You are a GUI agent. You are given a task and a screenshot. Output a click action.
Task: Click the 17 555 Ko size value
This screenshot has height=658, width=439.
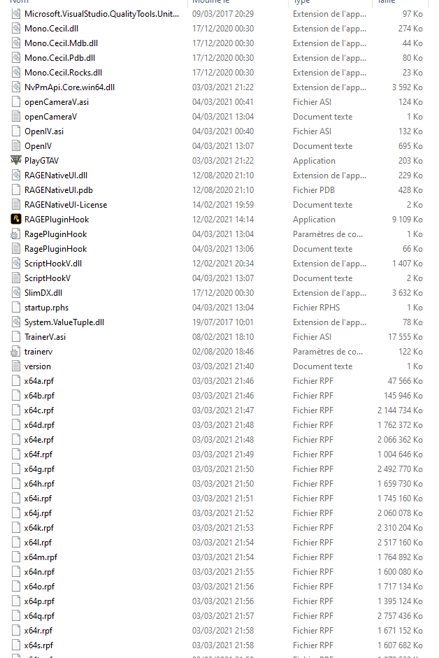(x=405, y=337)
